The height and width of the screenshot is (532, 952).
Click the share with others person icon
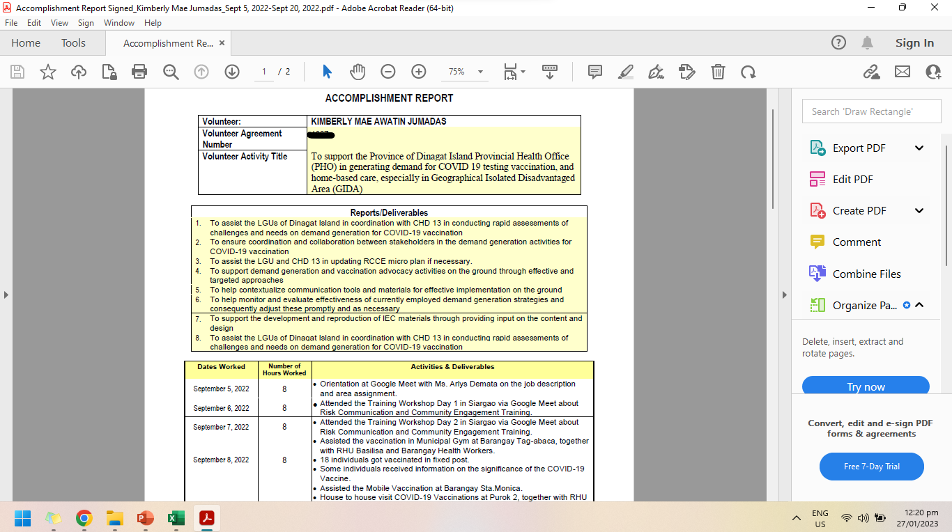(x=933, y=72)
